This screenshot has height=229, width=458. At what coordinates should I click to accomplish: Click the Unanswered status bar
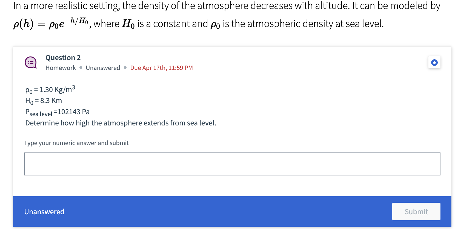click(x=44, y=212)
